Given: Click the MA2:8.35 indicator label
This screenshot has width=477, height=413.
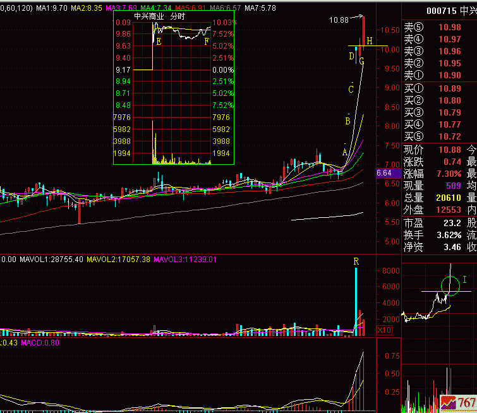Looking at the screenshot, I should 85,8.
